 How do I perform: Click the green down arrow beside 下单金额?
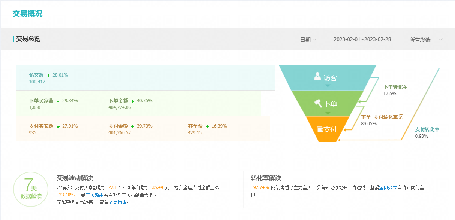133,101
